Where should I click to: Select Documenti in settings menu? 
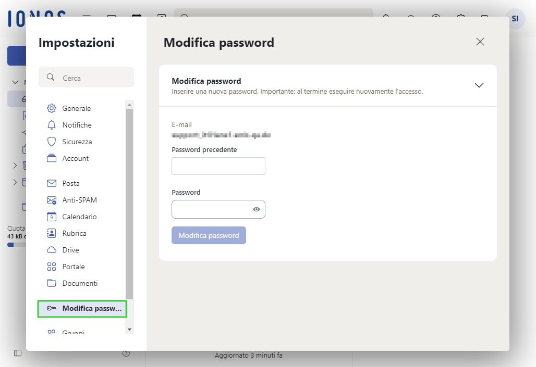coord(80,283)
